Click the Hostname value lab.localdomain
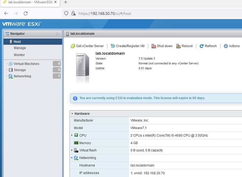Image resolution: width=242 pixels, height=177 pixels. [142, 165]
